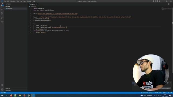Screen dimensions: 173x97
Task: Click the taskbar clock and date
Action: tap(165, 95)
